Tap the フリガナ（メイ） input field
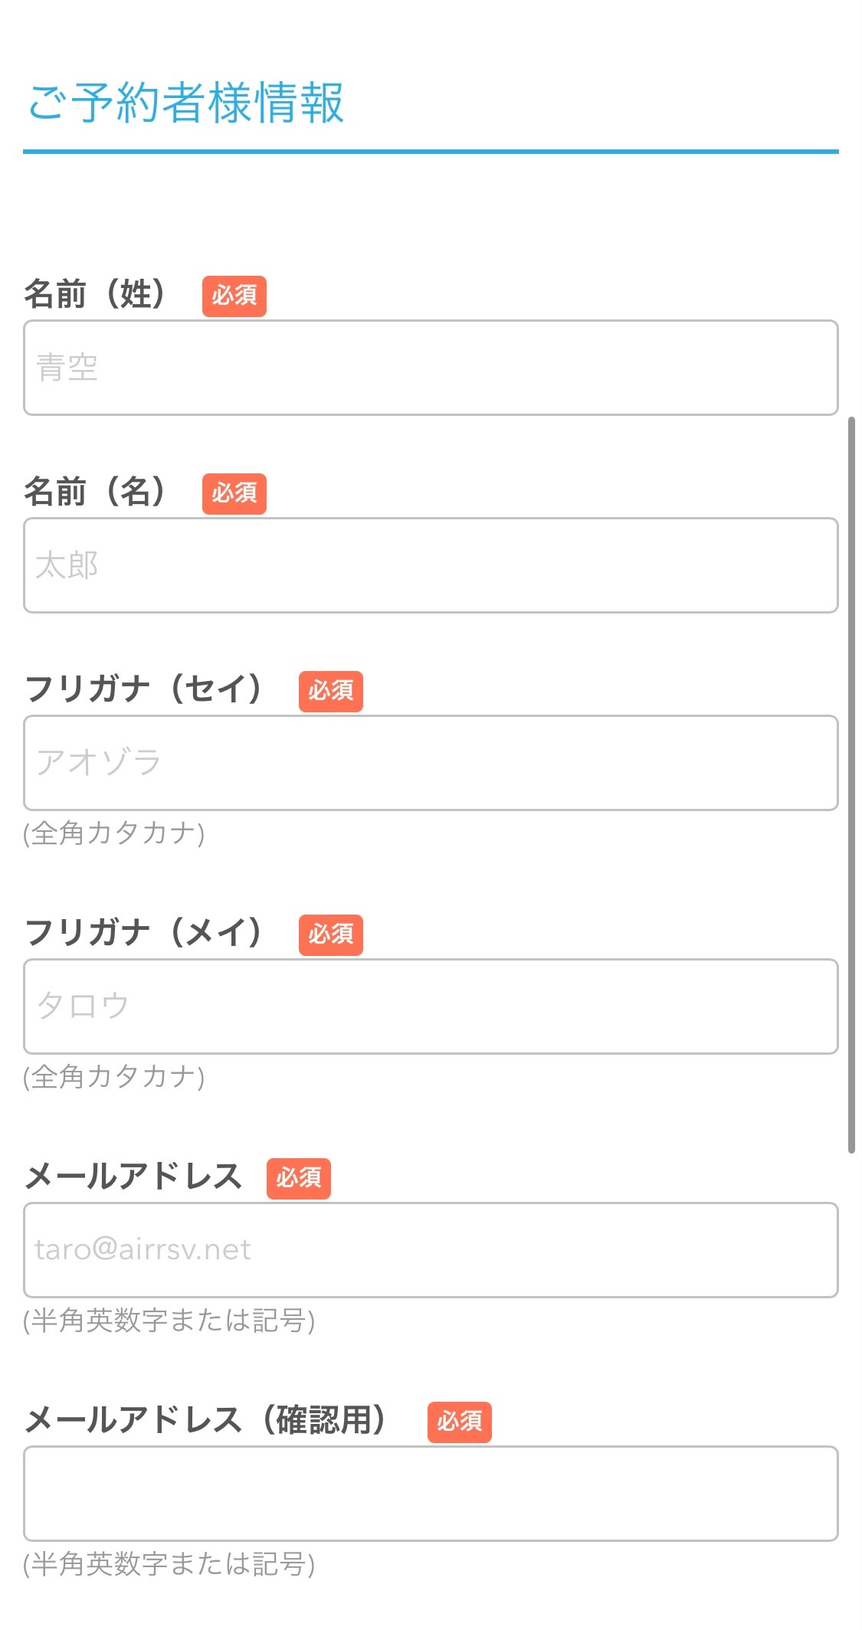The width and height of the screenshot is (862, 1630). pos(431,1006)
